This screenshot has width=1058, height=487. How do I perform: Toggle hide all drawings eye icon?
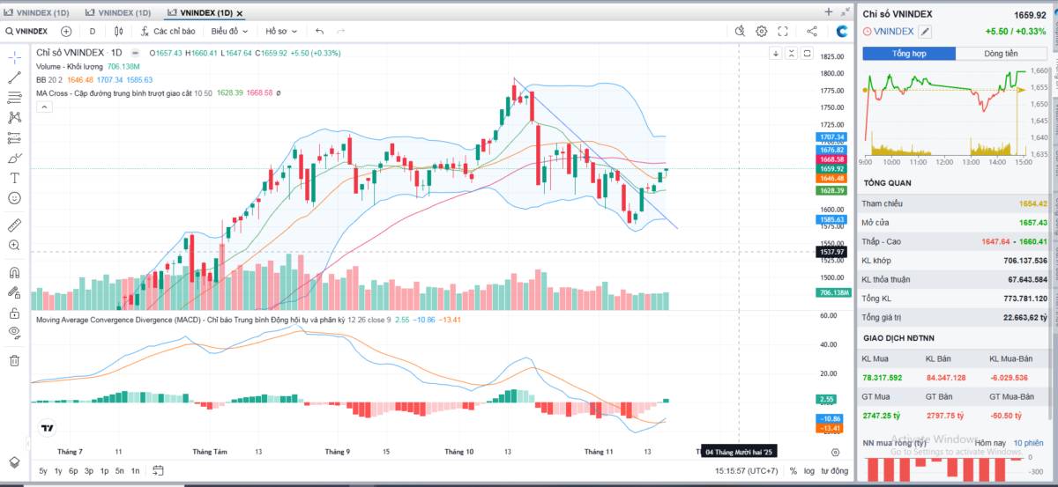[x=14, y=332]
